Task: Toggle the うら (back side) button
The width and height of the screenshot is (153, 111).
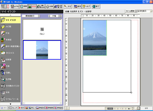Action: (7, 6)
